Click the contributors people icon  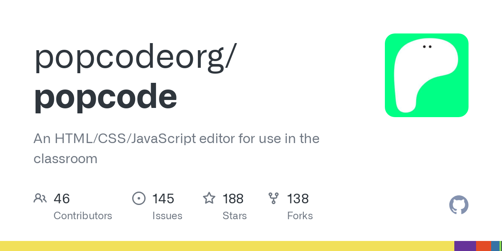40,198
